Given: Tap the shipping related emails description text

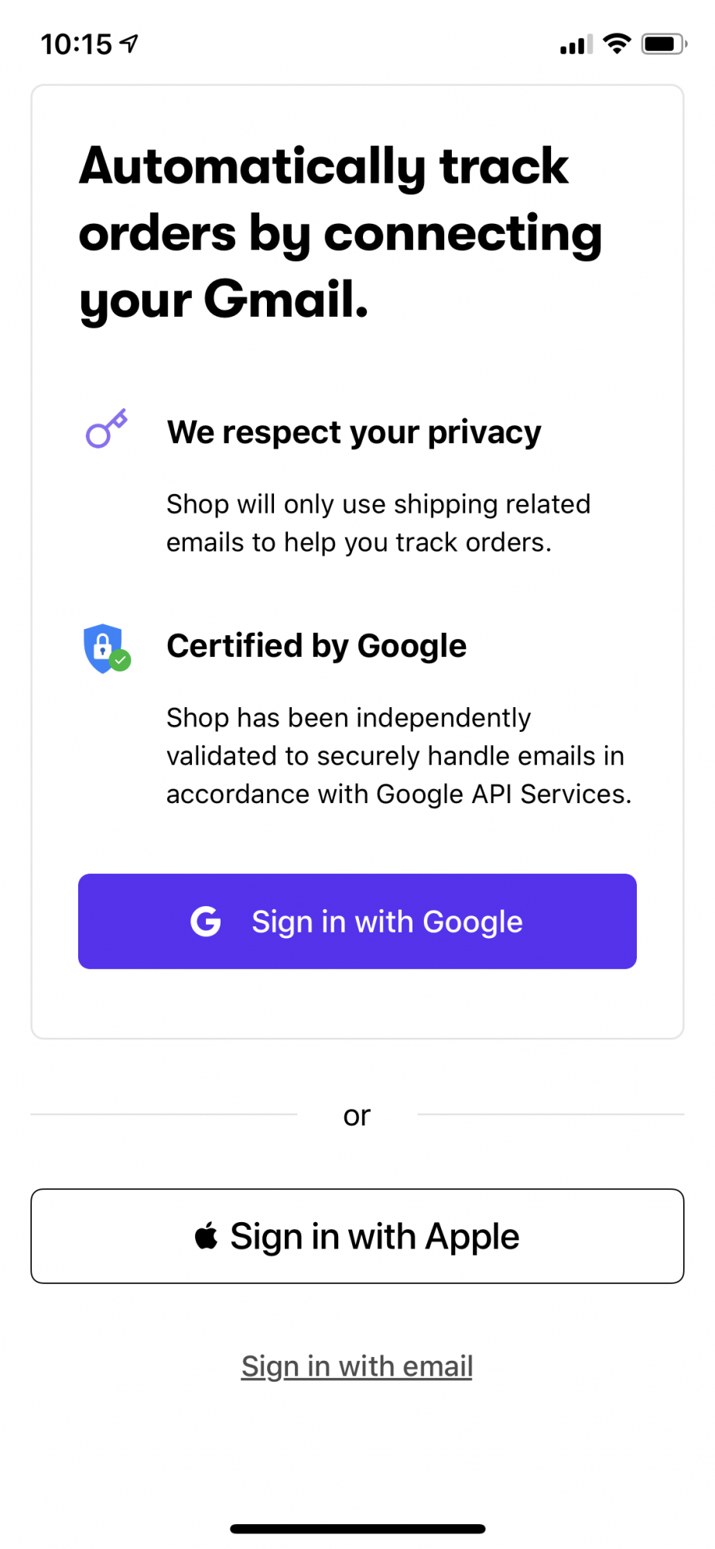Looking at the screenshot, I should click(378, 523).
